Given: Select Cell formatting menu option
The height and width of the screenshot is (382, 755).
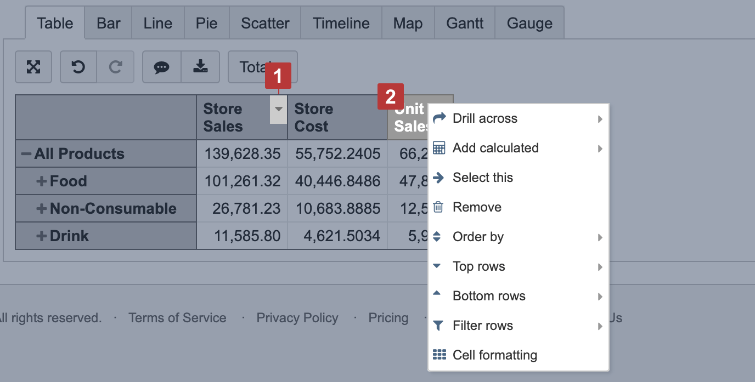Looking at the screenshot, I should tap(494, 355).
